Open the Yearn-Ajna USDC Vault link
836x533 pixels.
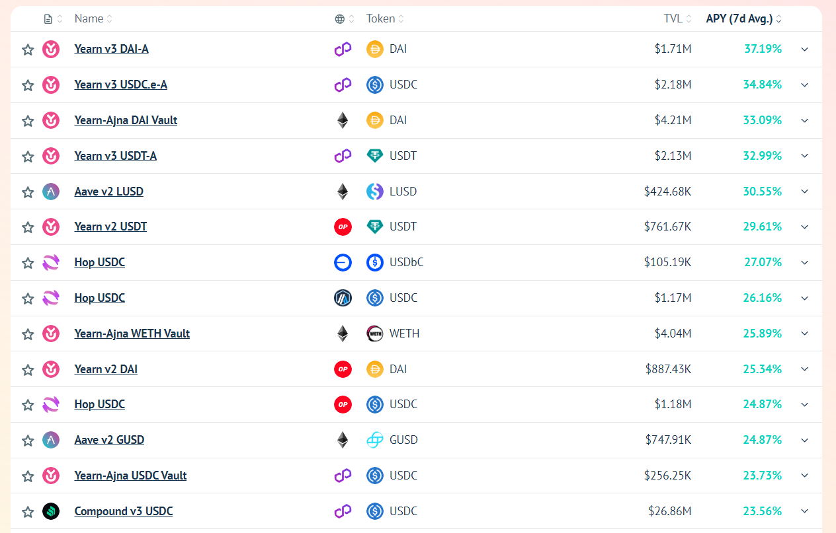(x=130, y=476)
